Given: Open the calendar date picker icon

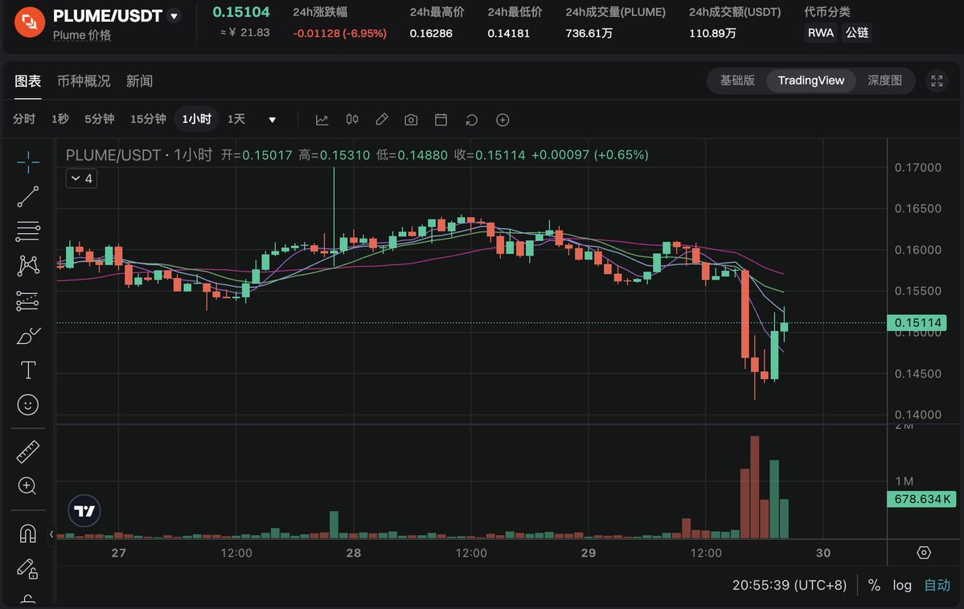Looking at the screenshot, I should (441, 120).
